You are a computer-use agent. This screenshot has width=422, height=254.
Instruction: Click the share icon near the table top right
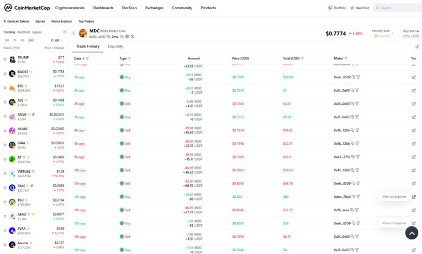click(417, 47)
